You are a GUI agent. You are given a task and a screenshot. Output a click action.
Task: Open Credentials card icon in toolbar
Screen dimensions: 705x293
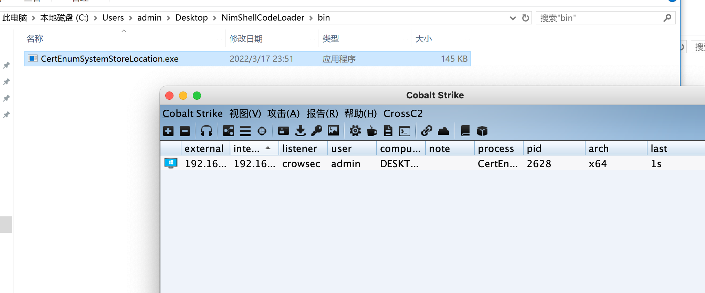pyautogui.click(x=284, y=131)
